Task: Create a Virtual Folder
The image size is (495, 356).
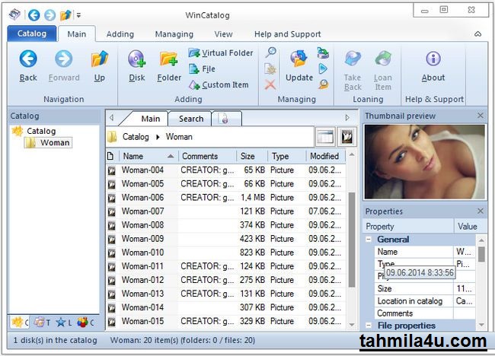Action: click(x=221, y=52)
